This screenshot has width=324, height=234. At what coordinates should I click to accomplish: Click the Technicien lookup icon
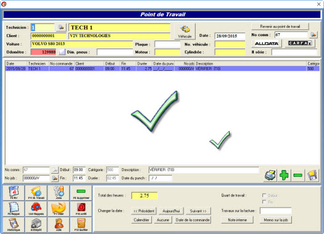click(x=61, y=27)
